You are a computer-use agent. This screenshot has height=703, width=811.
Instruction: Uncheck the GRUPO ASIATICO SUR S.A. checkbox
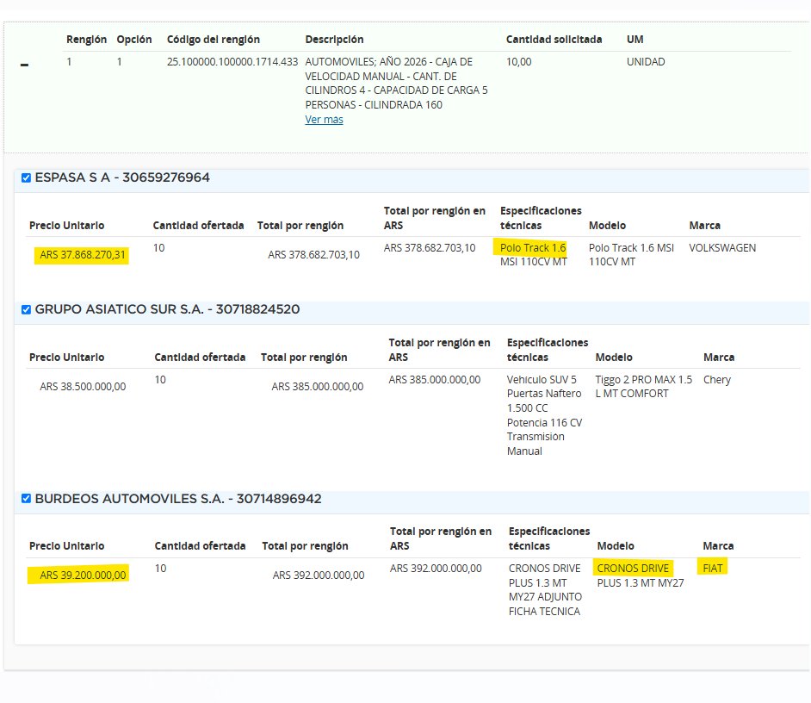(26, 309)
